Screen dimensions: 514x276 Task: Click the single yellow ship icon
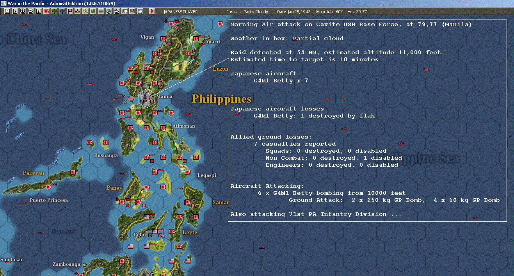point(78,12)
